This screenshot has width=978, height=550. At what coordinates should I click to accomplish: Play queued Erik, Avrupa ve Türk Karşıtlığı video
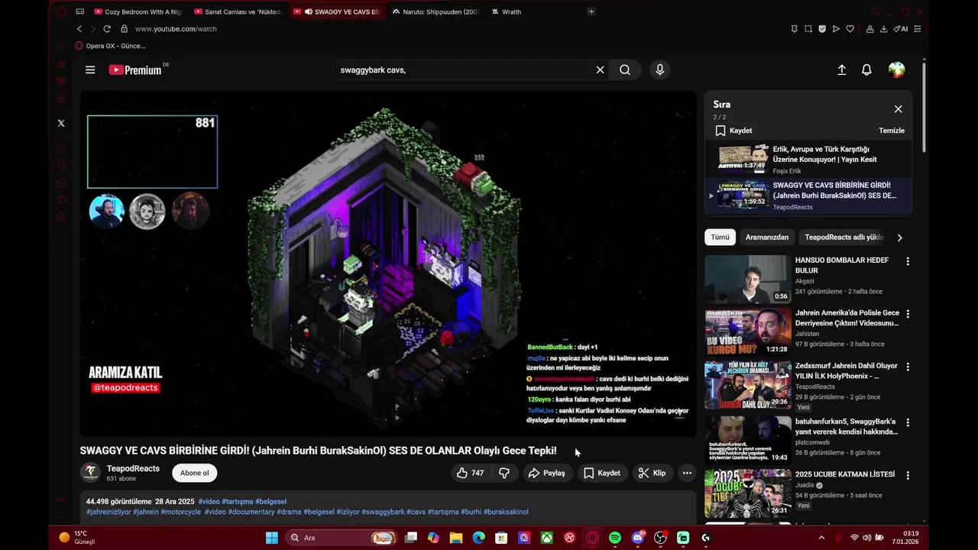click(808, 160)
